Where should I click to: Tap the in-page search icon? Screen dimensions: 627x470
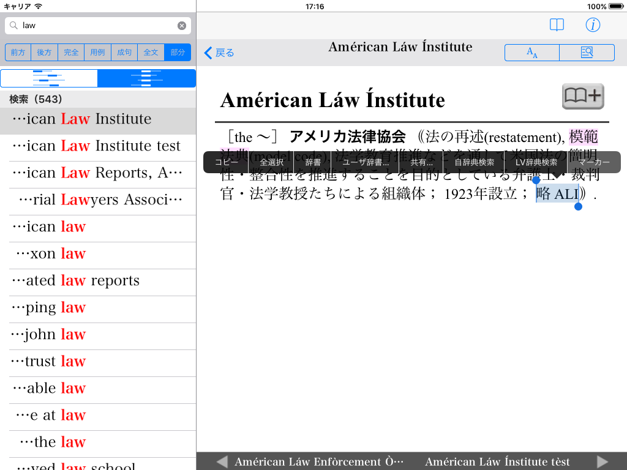click(587, 53)
